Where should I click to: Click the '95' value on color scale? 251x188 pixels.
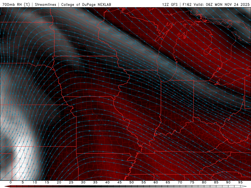click(x=240, y=182)
